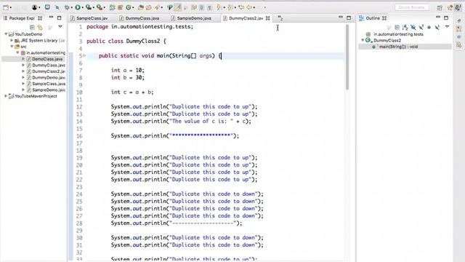Click the New file wizard icon

(6, 7)
